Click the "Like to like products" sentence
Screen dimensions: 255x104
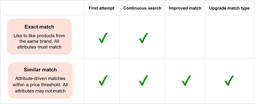tap(39, 38)
